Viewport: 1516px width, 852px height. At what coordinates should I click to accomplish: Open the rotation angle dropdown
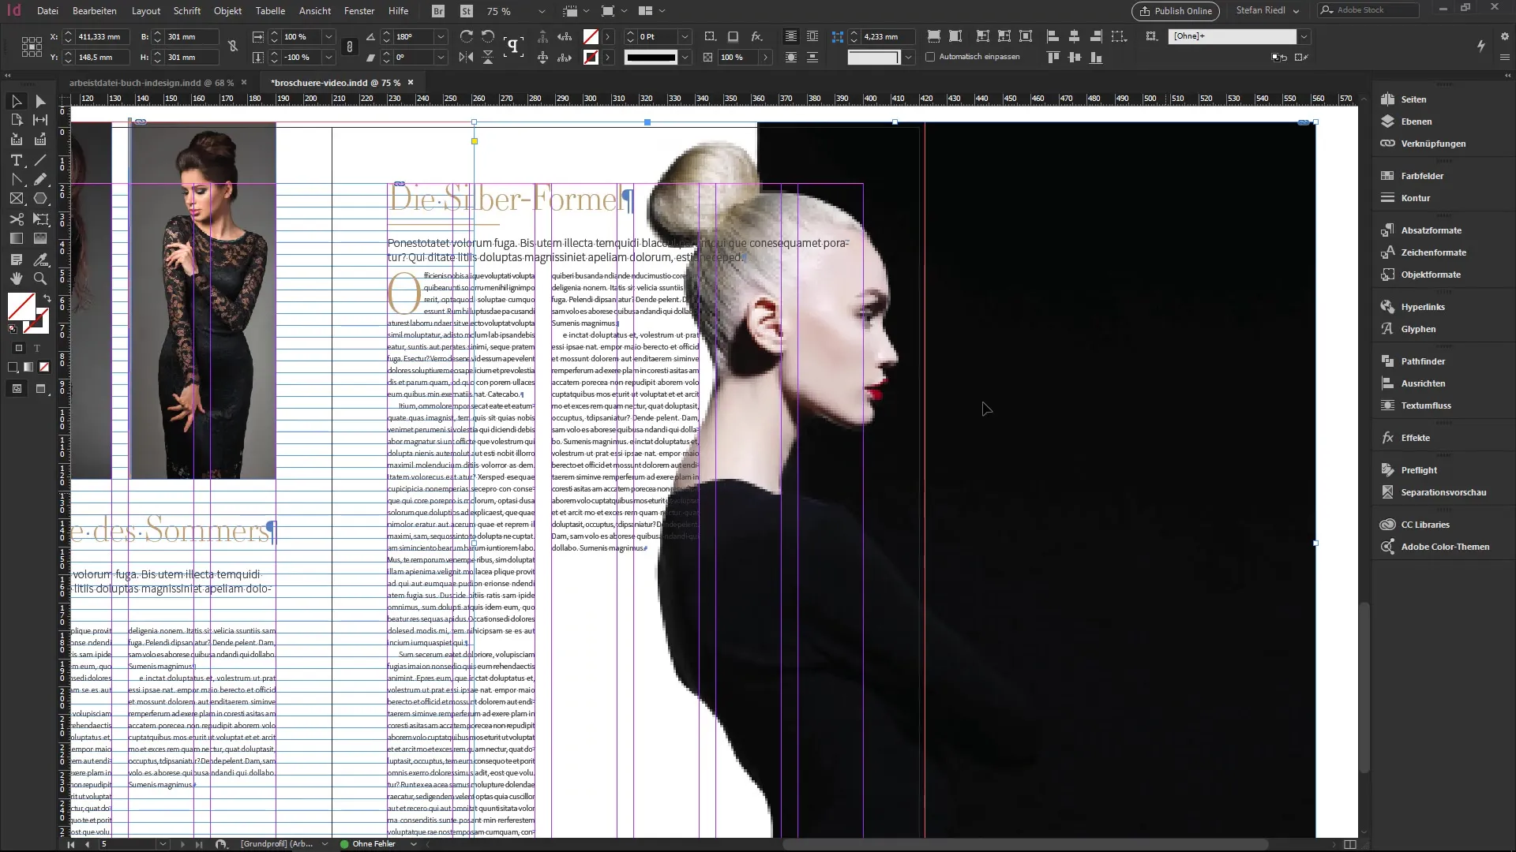pyautogui.click(x=441, y=36)
